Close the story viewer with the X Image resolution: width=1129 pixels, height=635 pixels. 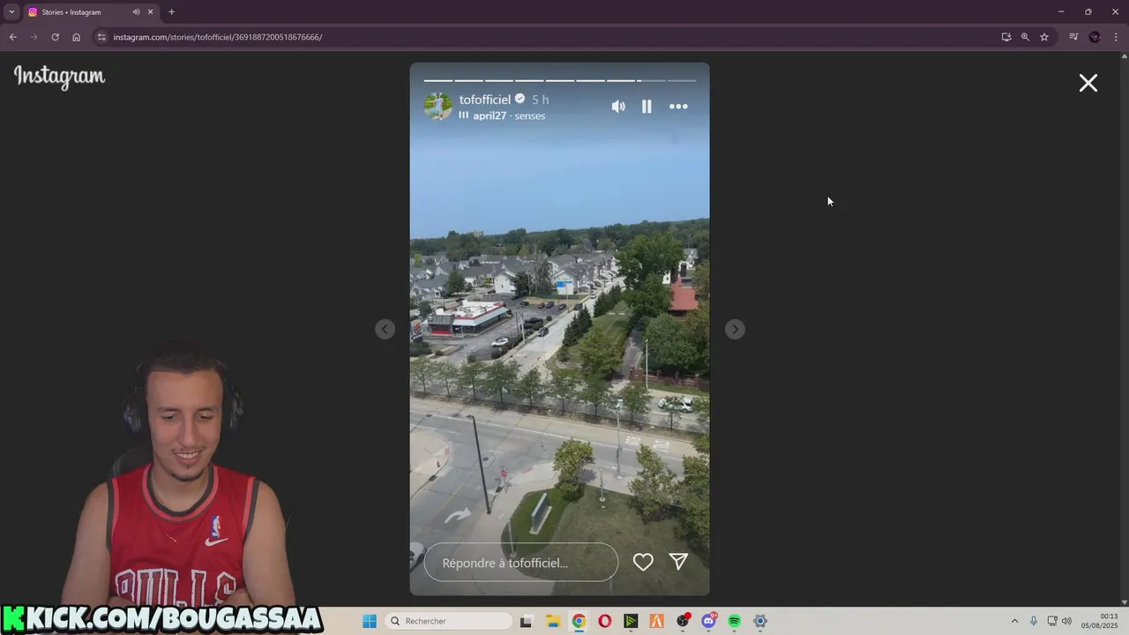tap(1088, 83)
